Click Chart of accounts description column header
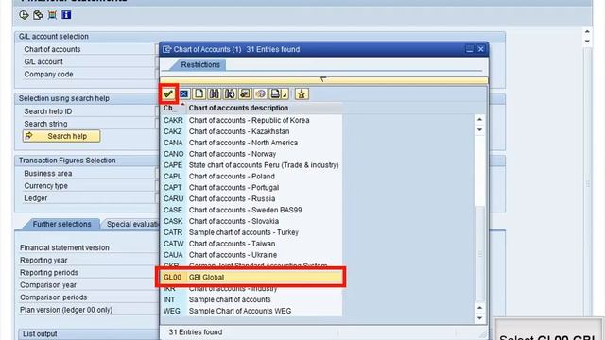605x340 pixels. pyautogui.click(x=265, y=108)
